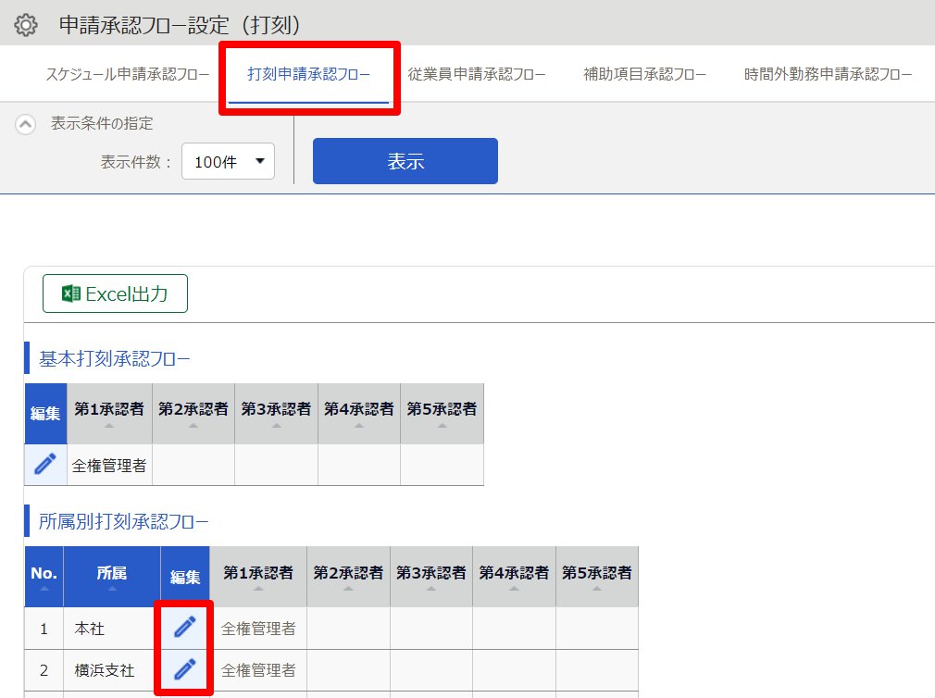This screenshot has height=698, width=935.
Task: Sort department flow by 第3承認者 header
Action: (431, 577)
